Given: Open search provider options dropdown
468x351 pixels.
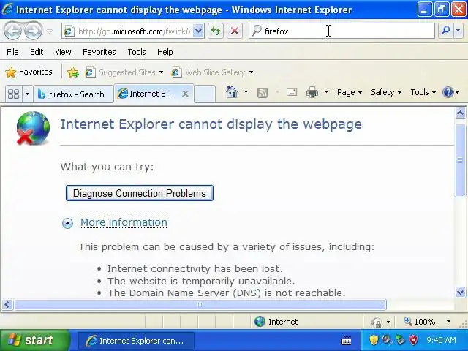Looking at the screenshot, I should coord(458,31).
